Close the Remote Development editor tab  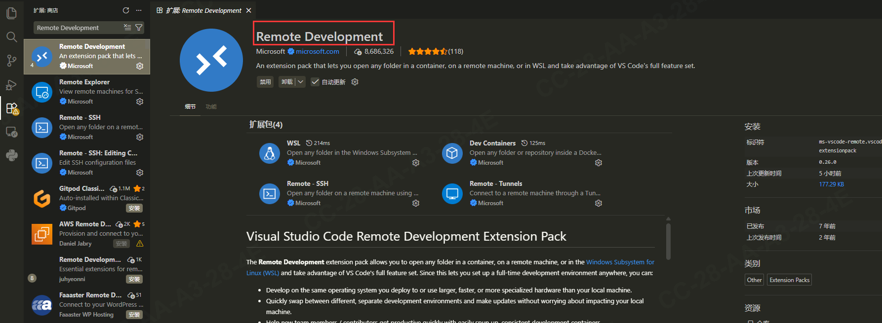248,10
